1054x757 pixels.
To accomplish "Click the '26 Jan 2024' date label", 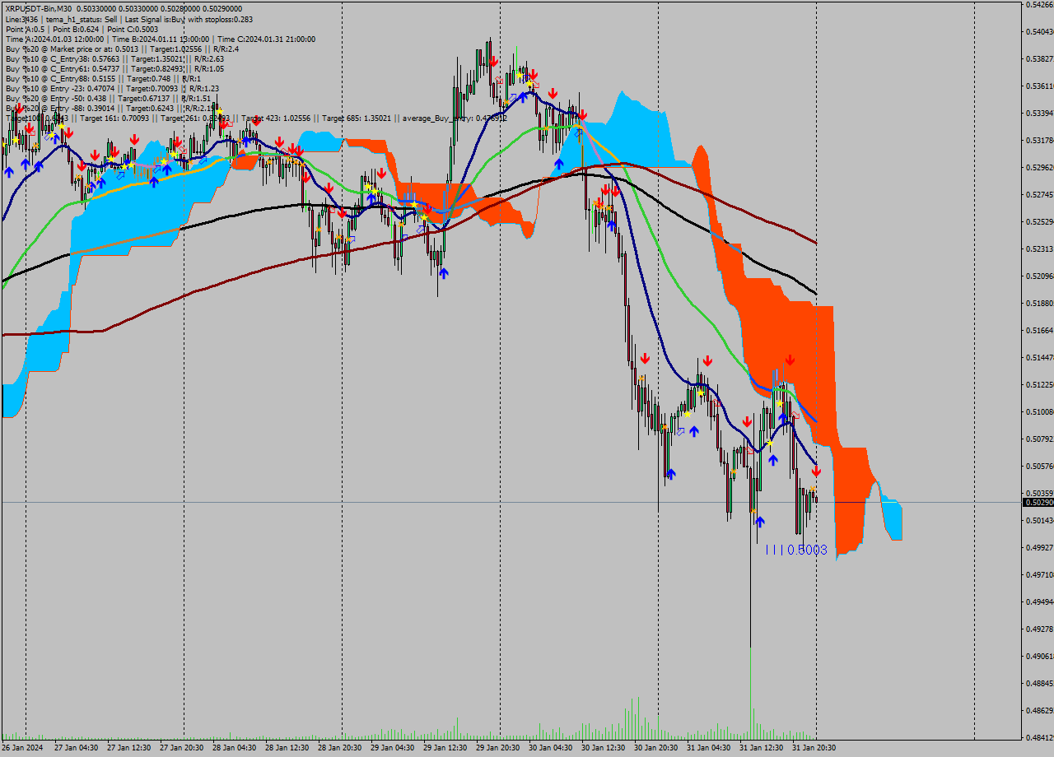I will (22, 748).
